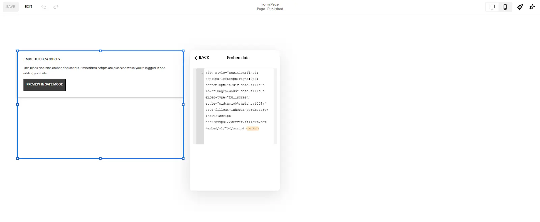This screenshot has width=540, height=222.
Task: Click inside the embed code editor text
Action: pyautogui.click(x=239, y=106)
